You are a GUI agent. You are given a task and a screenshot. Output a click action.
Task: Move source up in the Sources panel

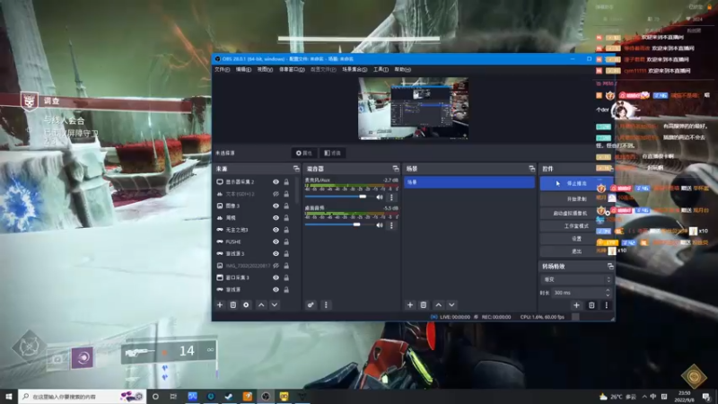pyautogui.click(x=261, y=305)
